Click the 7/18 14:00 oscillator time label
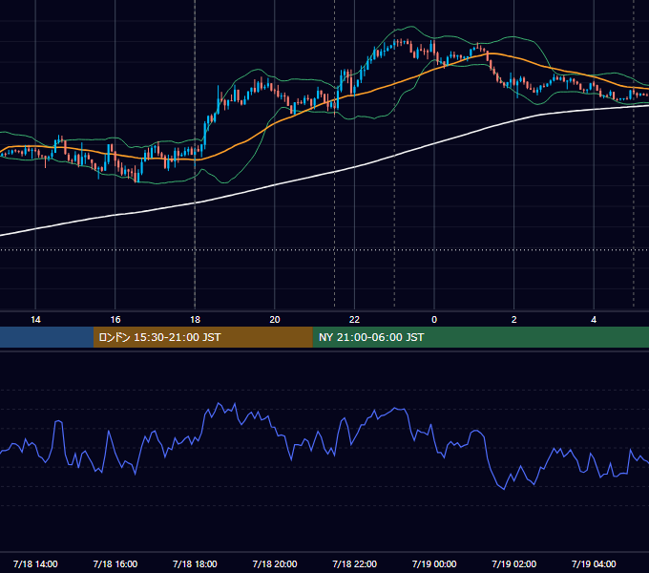 pos(35,563)
